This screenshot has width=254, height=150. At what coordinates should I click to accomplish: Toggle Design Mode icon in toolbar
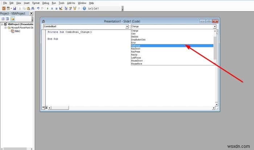[x=61, y=8]
